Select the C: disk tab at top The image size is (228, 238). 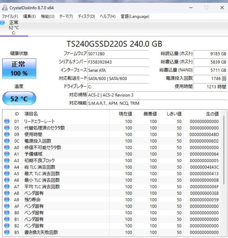point(14,28)
